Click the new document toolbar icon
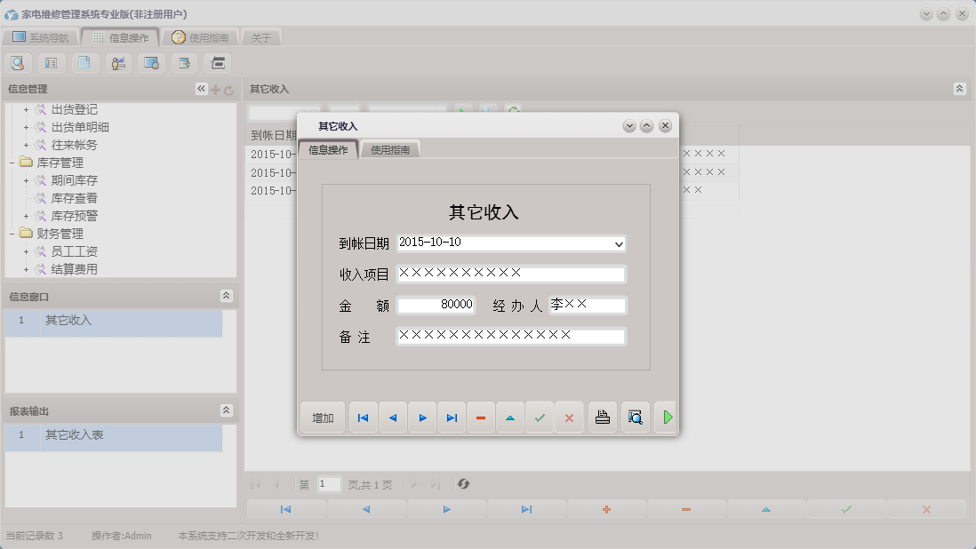The height and width of the screenshot is (549, 976). [84, 63]
